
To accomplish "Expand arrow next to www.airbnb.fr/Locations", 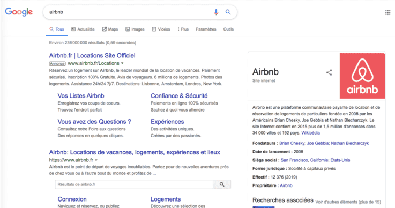I will pos(122,63).
